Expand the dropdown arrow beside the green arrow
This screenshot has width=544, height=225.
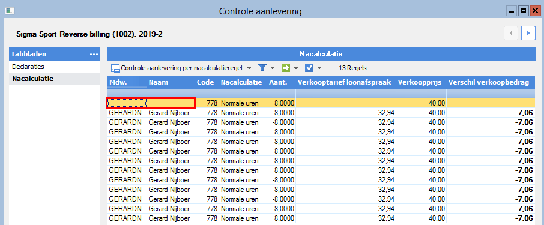[296, 68]
